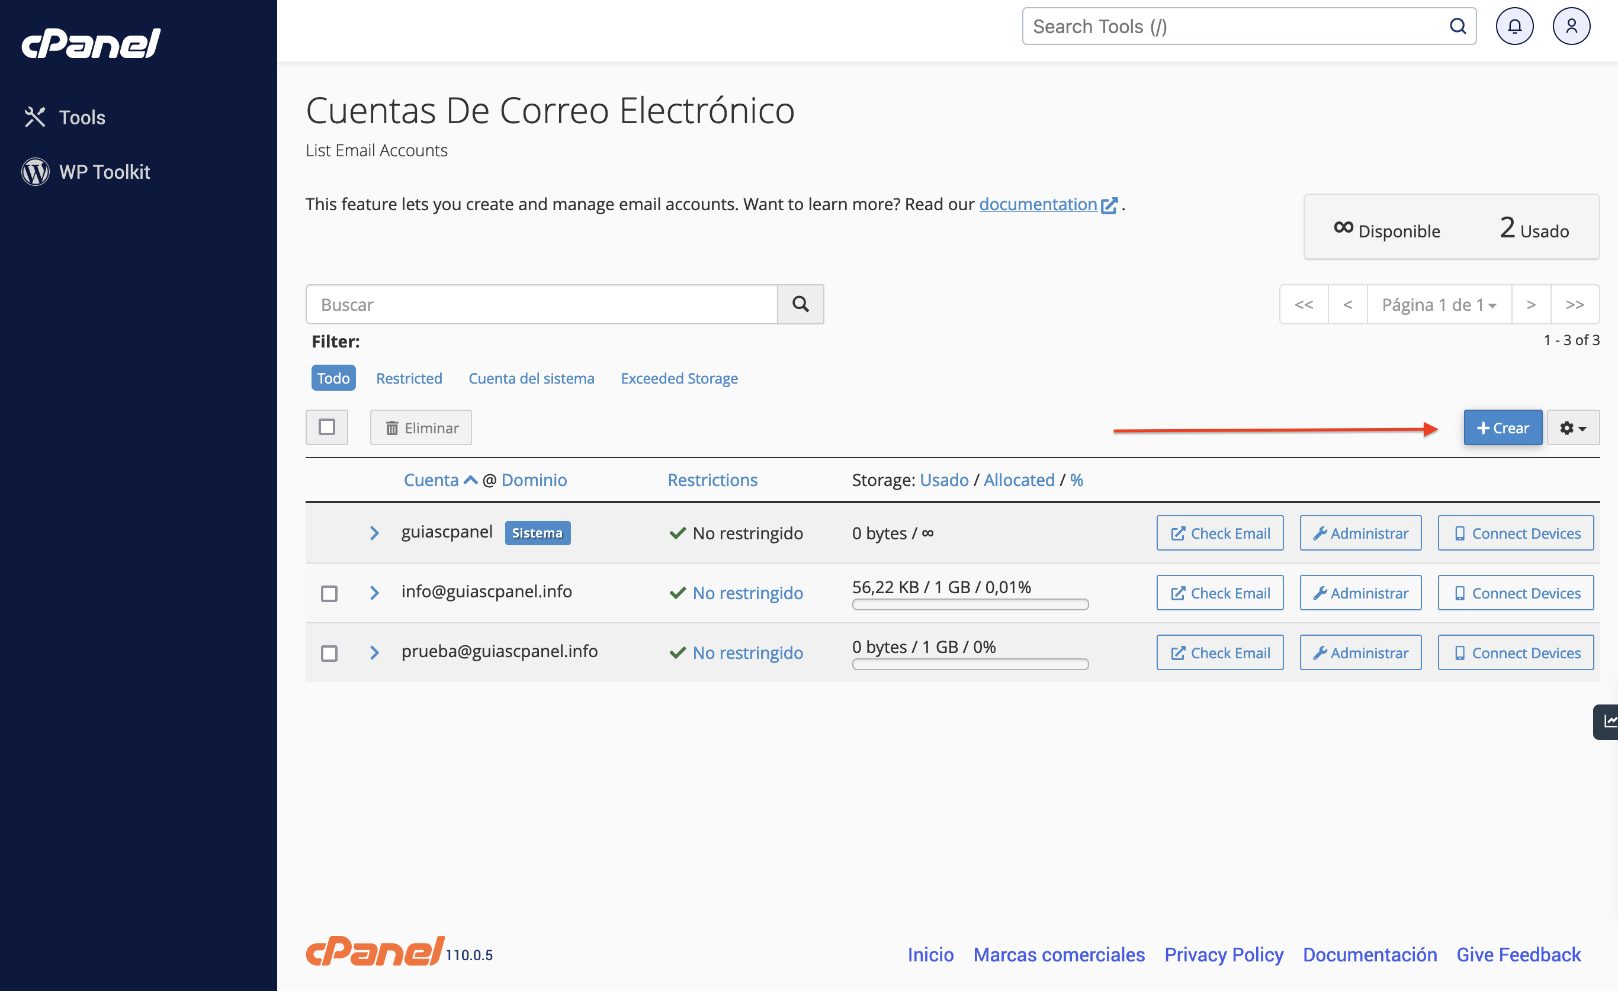1618x991 pixels.
Task: Open Give Feedback footer link
Action: coord(1518,954)
